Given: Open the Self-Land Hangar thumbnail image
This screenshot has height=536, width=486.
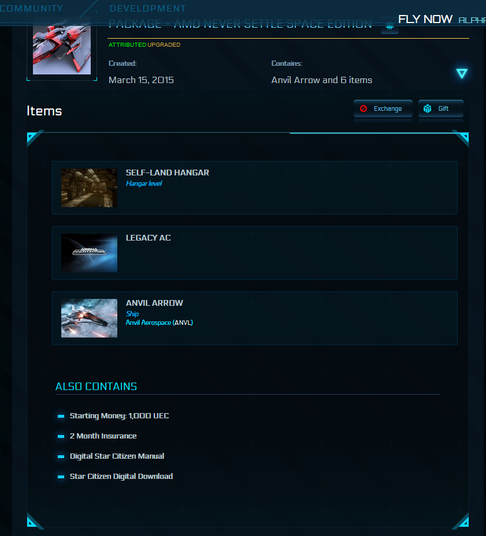Looking at the screenshot, I should click(x=89, y=188).
